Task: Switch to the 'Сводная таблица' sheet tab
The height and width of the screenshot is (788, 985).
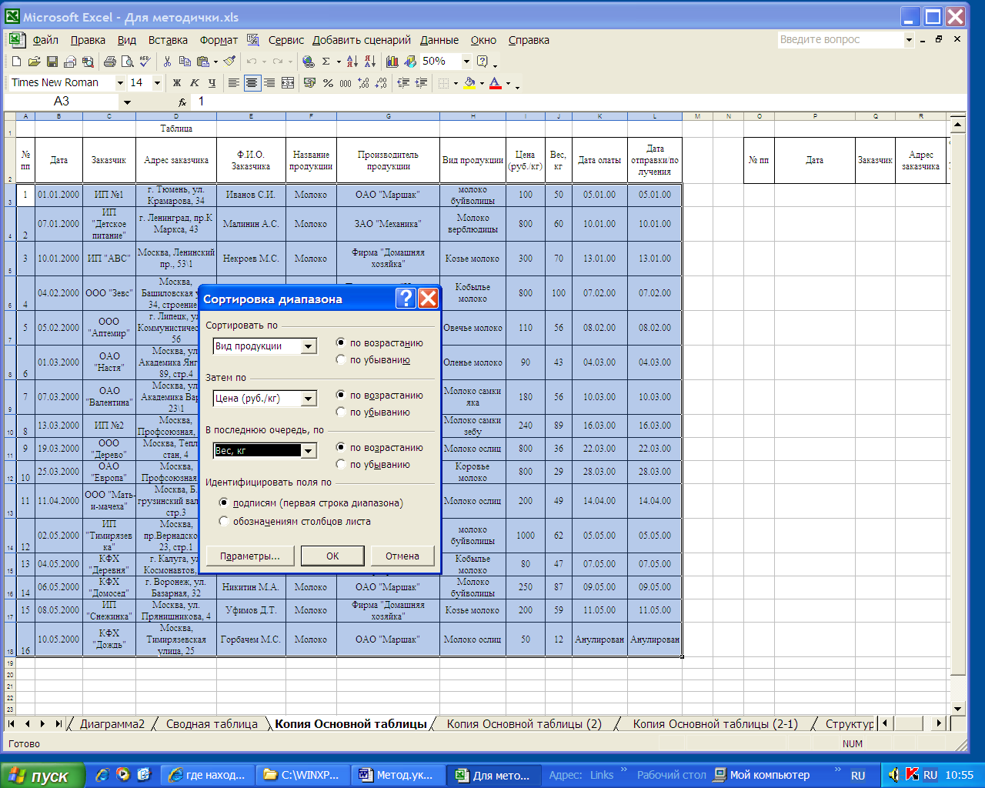Action: (x=212, y=723)
